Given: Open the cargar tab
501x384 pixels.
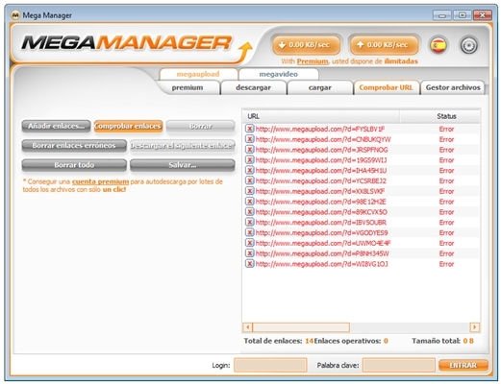Looking at the screenshot, I should click(320, 87).
